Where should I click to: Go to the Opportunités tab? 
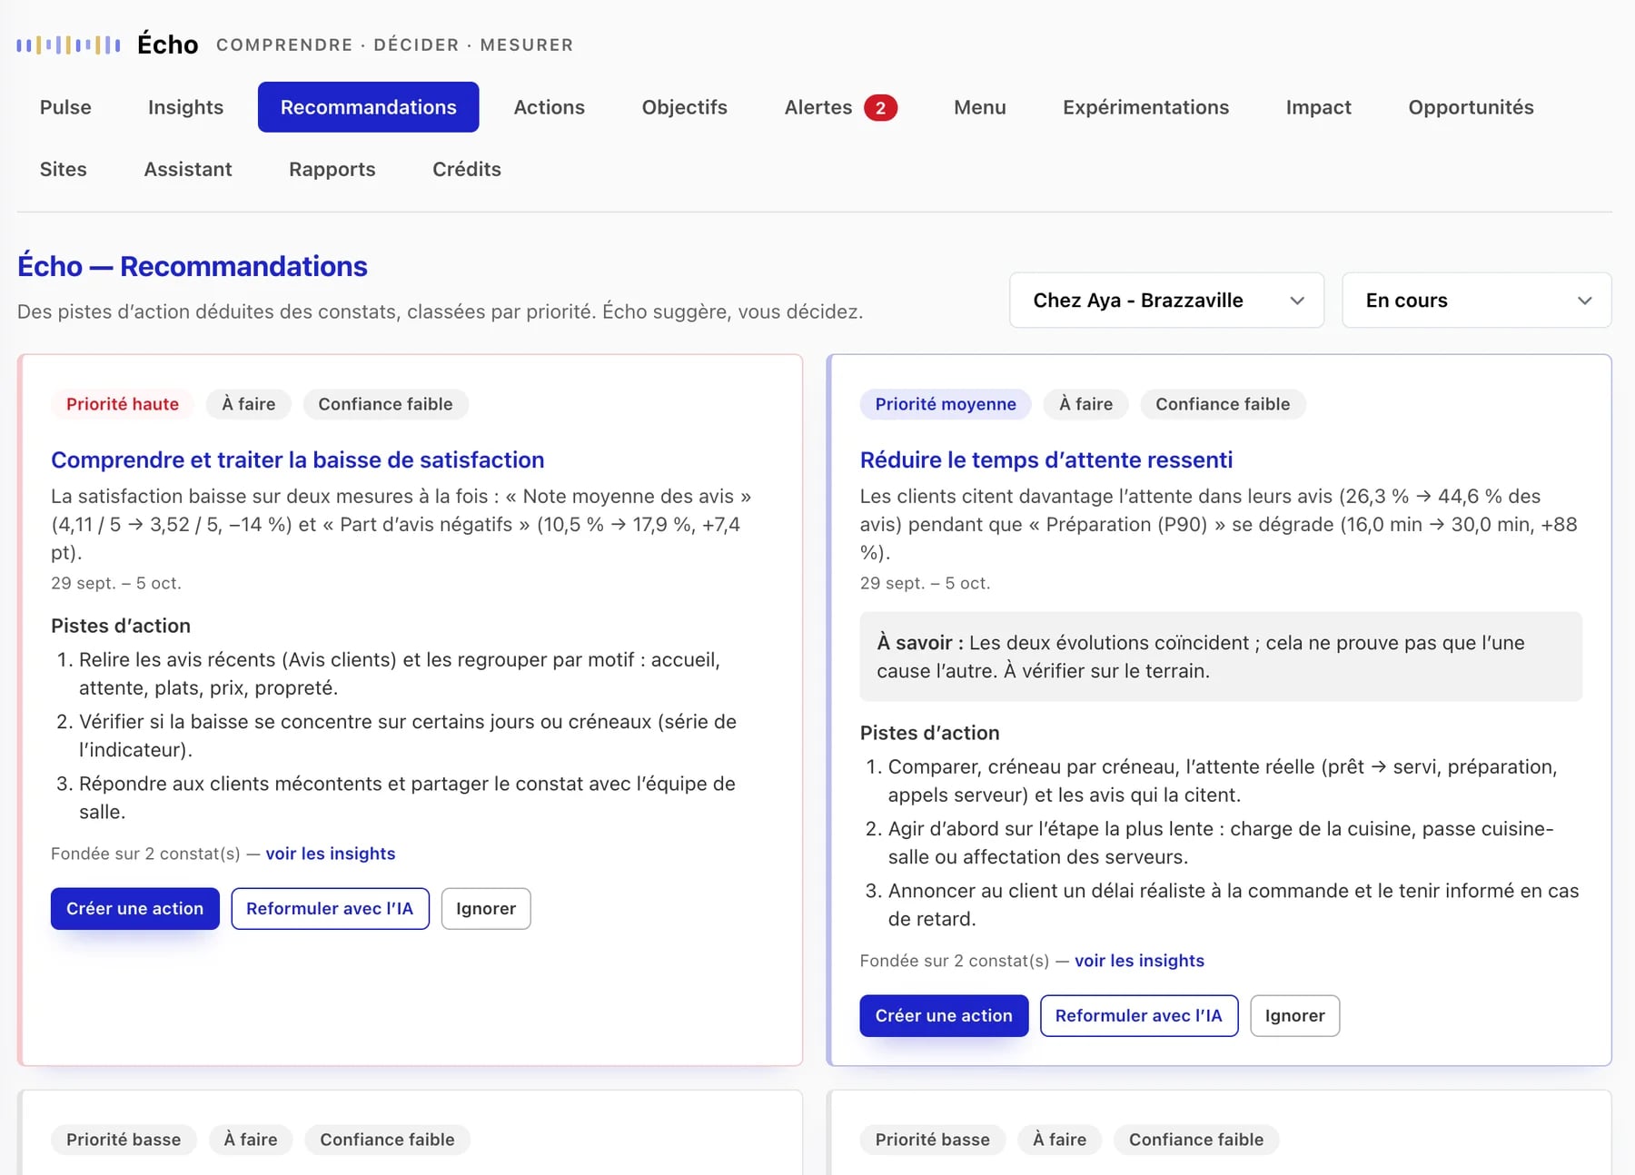pos(1471,107)
